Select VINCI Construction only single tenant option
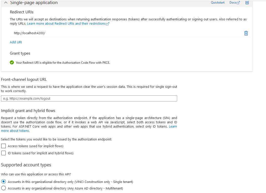This screenshot has width=266, height=193. point(4,181)
